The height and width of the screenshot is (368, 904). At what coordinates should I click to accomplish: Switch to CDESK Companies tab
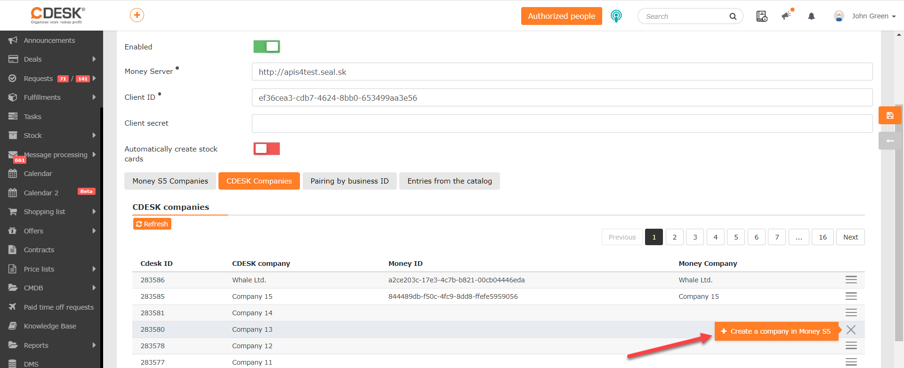[259, 181]
